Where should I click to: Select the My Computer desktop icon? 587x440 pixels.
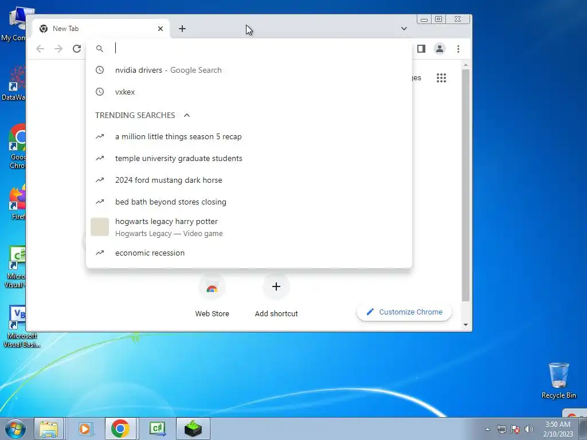pyautogui.click(x=14, y=24)
